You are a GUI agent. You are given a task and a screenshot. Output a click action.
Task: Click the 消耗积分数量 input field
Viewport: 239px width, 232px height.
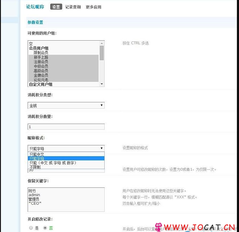point(66,127)
